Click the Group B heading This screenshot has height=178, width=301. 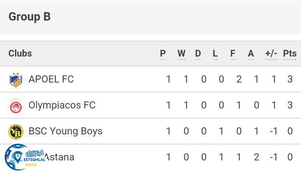pos(29,17)
